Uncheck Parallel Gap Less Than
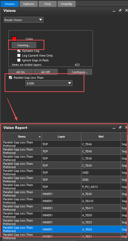 11,78
